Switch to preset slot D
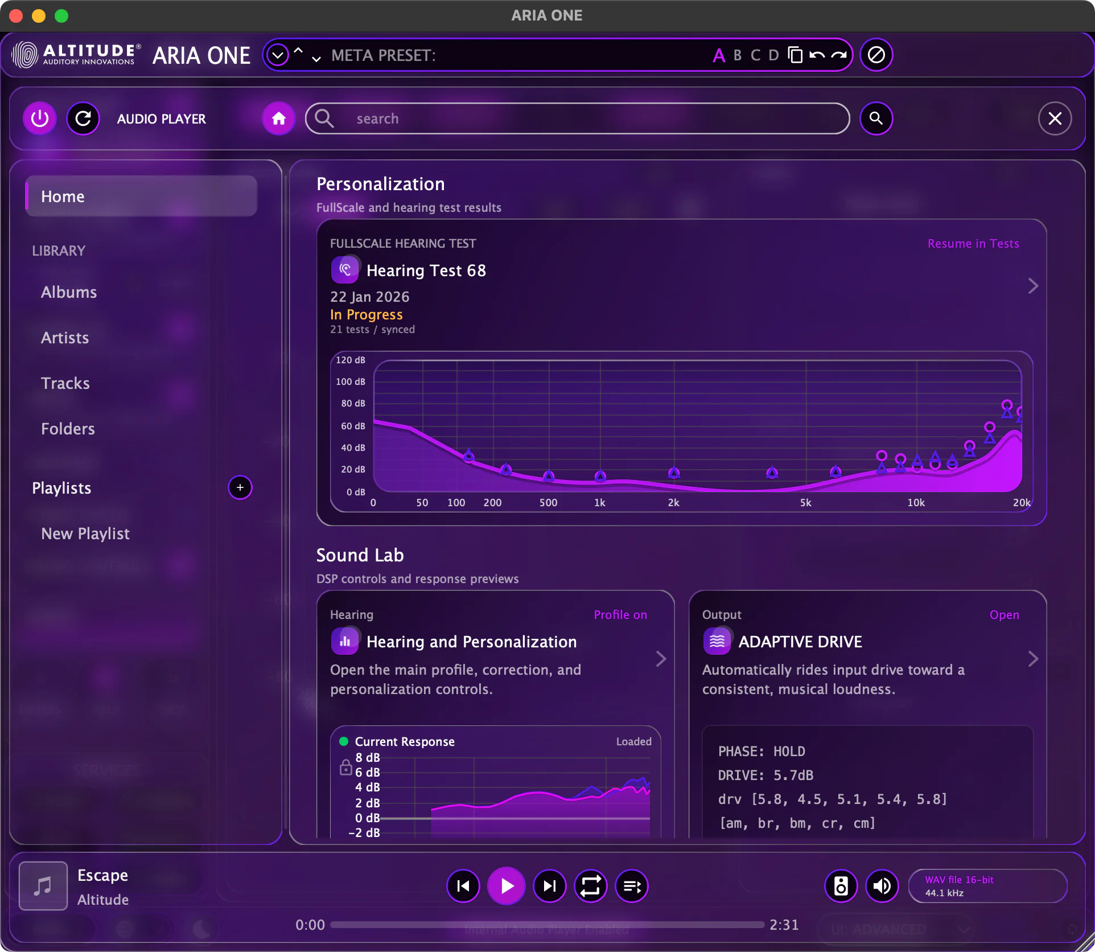Image resolution: width=1095 pixels, height=952 pixels. 774,55
